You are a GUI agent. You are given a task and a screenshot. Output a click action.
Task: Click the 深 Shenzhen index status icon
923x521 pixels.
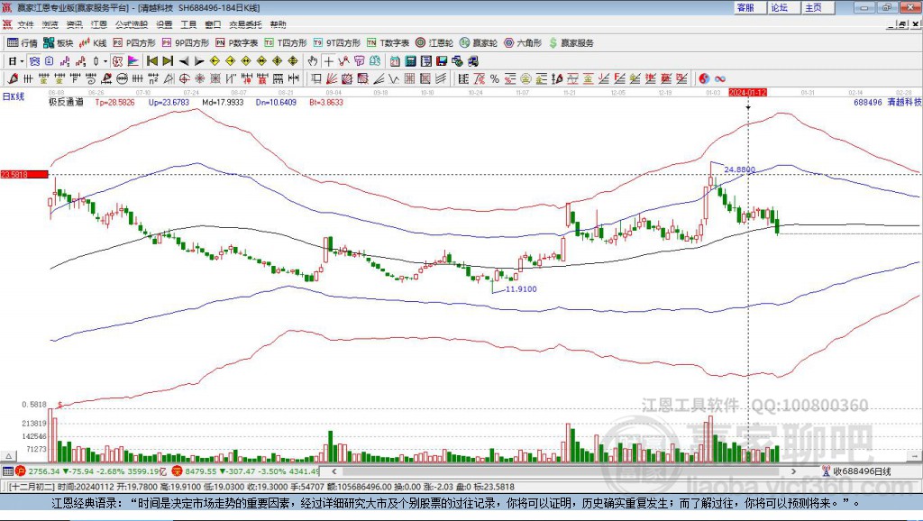tap(178, 471)
